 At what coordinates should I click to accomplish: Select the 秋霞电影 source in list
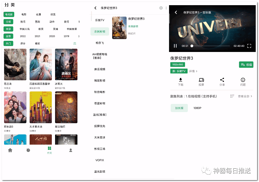point(100,92)
